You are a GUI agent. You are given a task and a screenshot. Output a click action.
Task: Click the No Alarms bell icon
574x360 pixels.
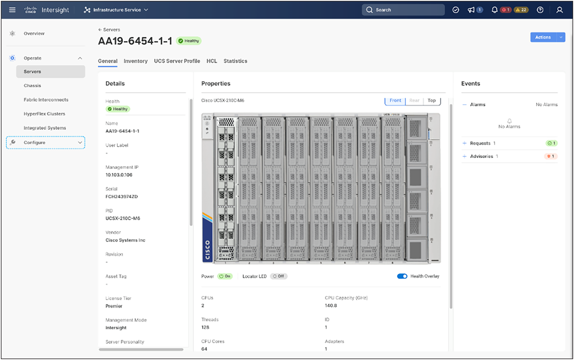tap(509, 121)
